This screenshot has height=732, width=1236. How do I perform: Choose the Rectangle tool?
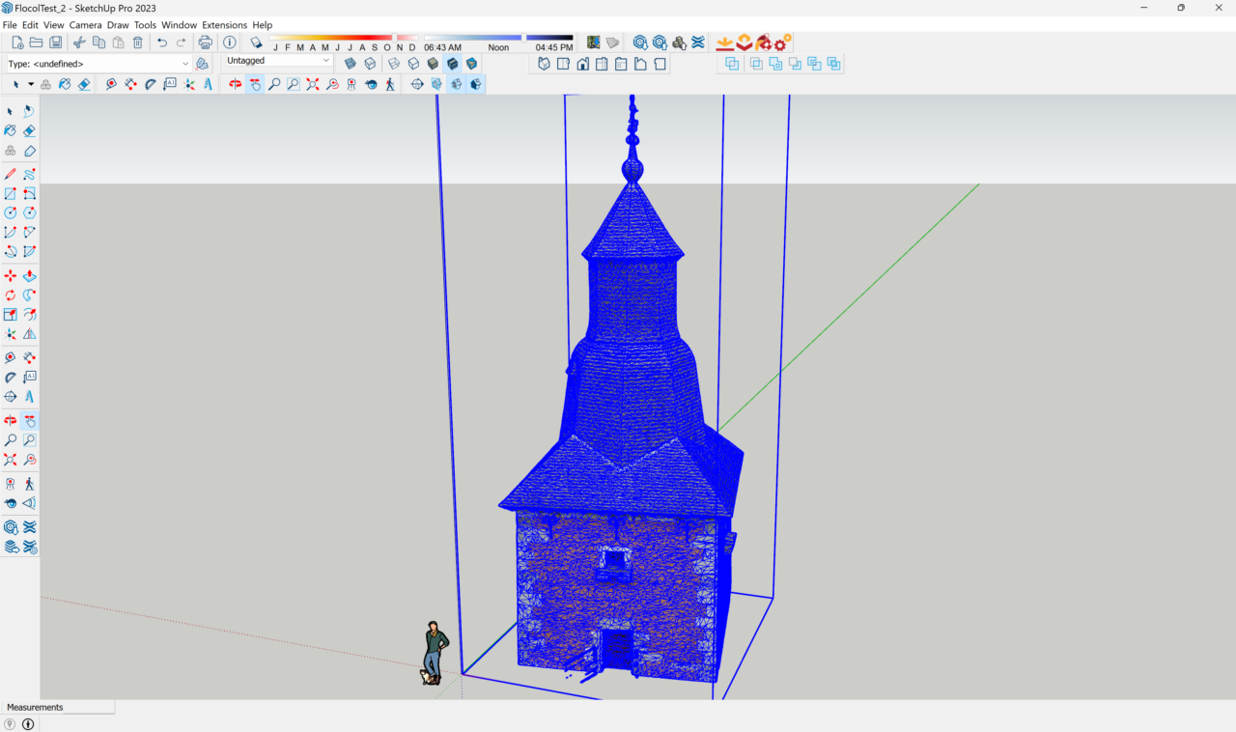pos(10,193)
